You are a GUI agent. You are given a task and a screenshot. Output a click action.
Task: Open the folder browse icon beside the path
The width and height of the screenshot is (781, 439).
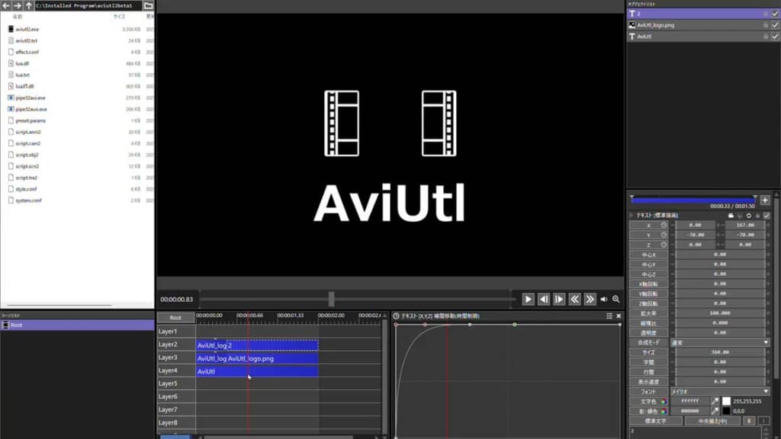tap(149, 5)
